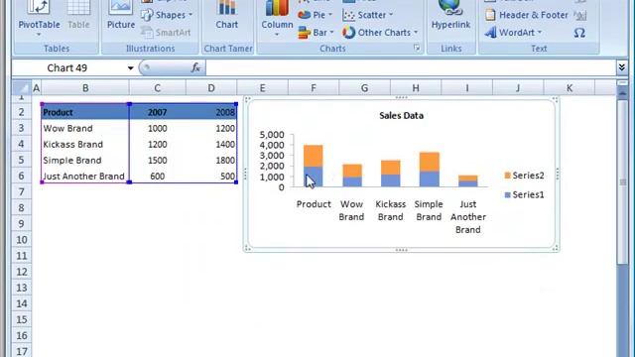Click the 2007 header cell
Screen dimensions: 635x357
click(x=157, y=112)
